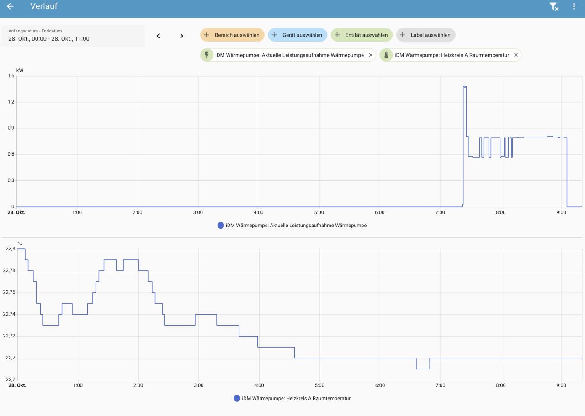Click the power peak in the kW chart

[x=465, y=87]
